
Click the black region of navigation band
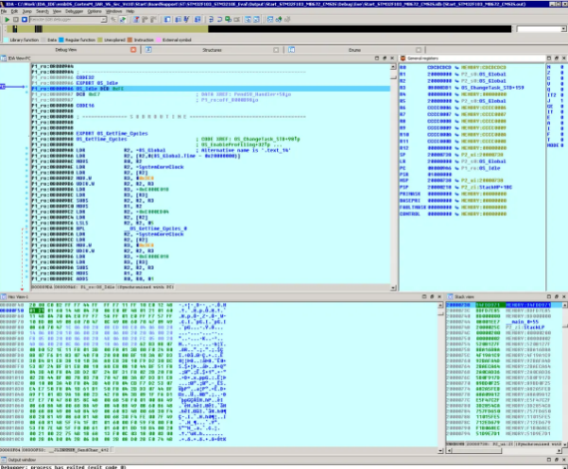(x=360, y=29)
